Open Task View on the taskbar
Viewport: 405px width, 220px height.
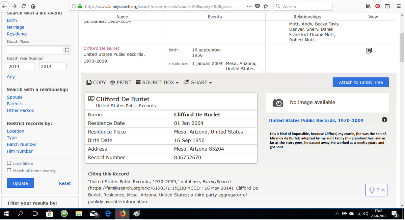pyautogui.click(x=34, y=213)
